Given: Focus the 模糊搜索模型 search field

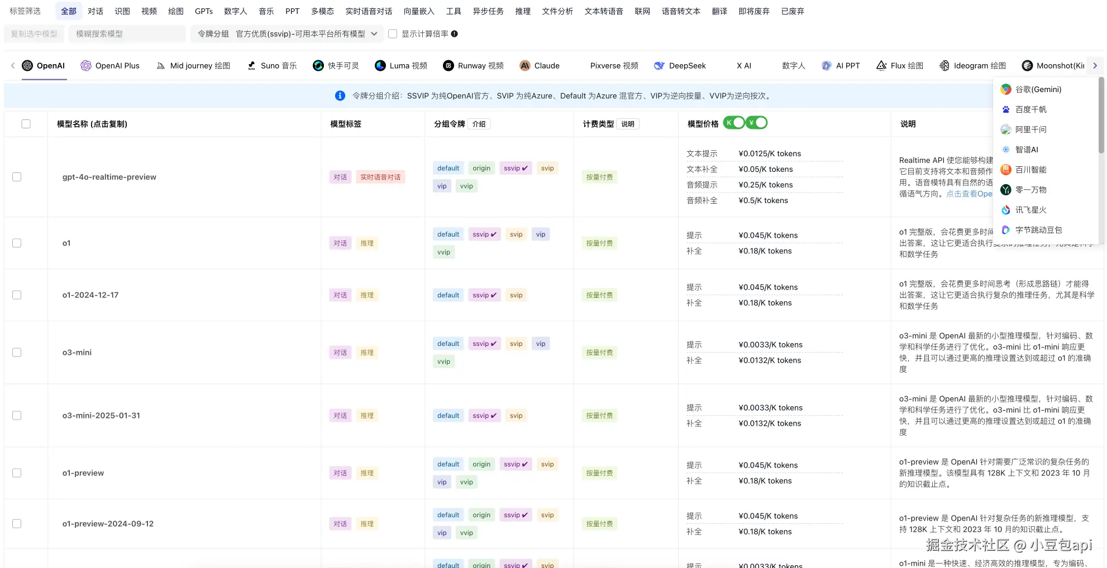Looking at the screenshot, I should coord(127,34).
